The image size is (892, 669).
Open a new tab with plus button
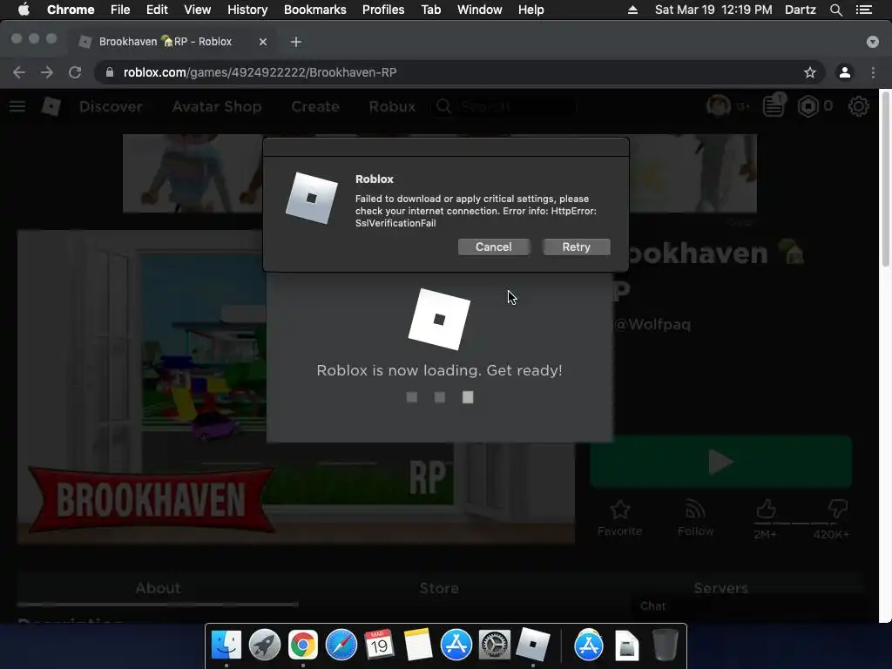pos(296,42)
